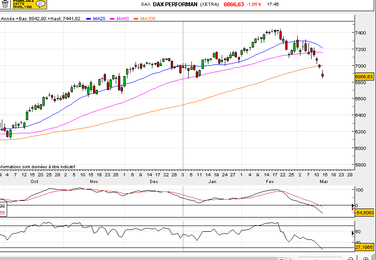The image size is (376, 260).
Task: Click the 6600 price axis label
Action: pos(360,98)
